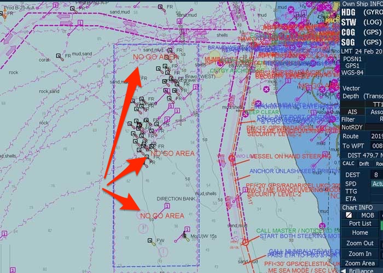Click the magenta info box above DIRECTION BANK
Screen dimensions: 383x273
166,205
